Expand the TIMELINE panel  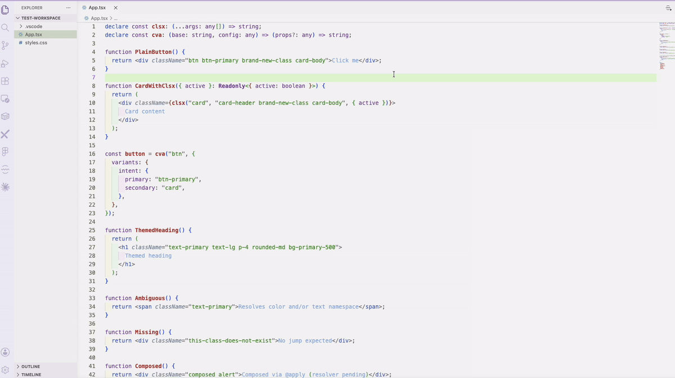tap(46, 374)
